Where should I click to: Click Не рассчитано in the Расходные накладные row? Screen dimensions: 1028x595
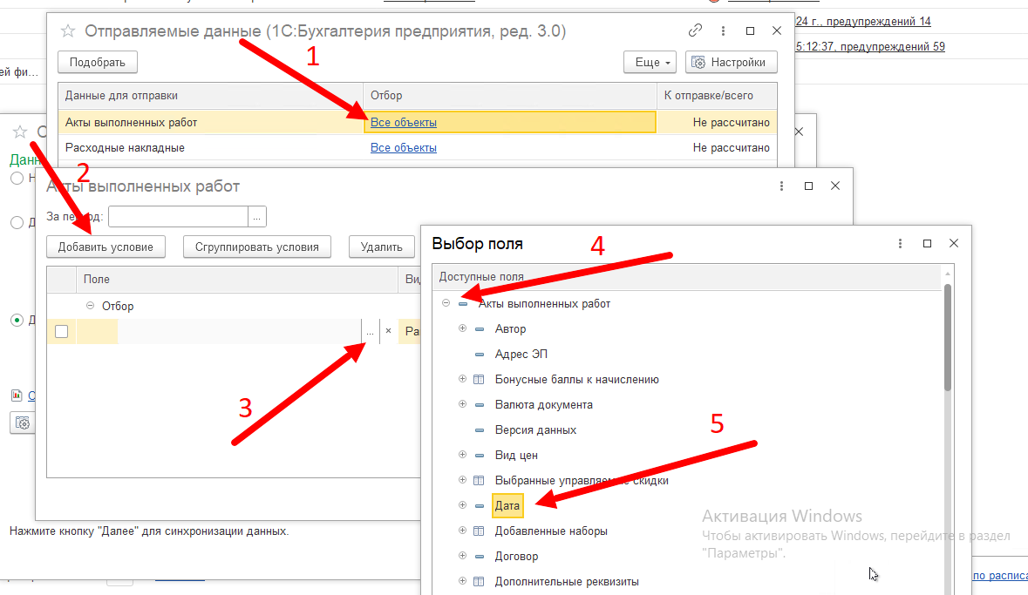coord(731,148)
